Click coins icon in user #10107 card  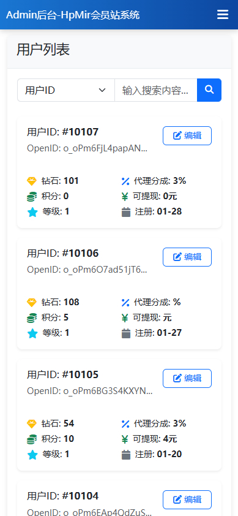[32, 197]
